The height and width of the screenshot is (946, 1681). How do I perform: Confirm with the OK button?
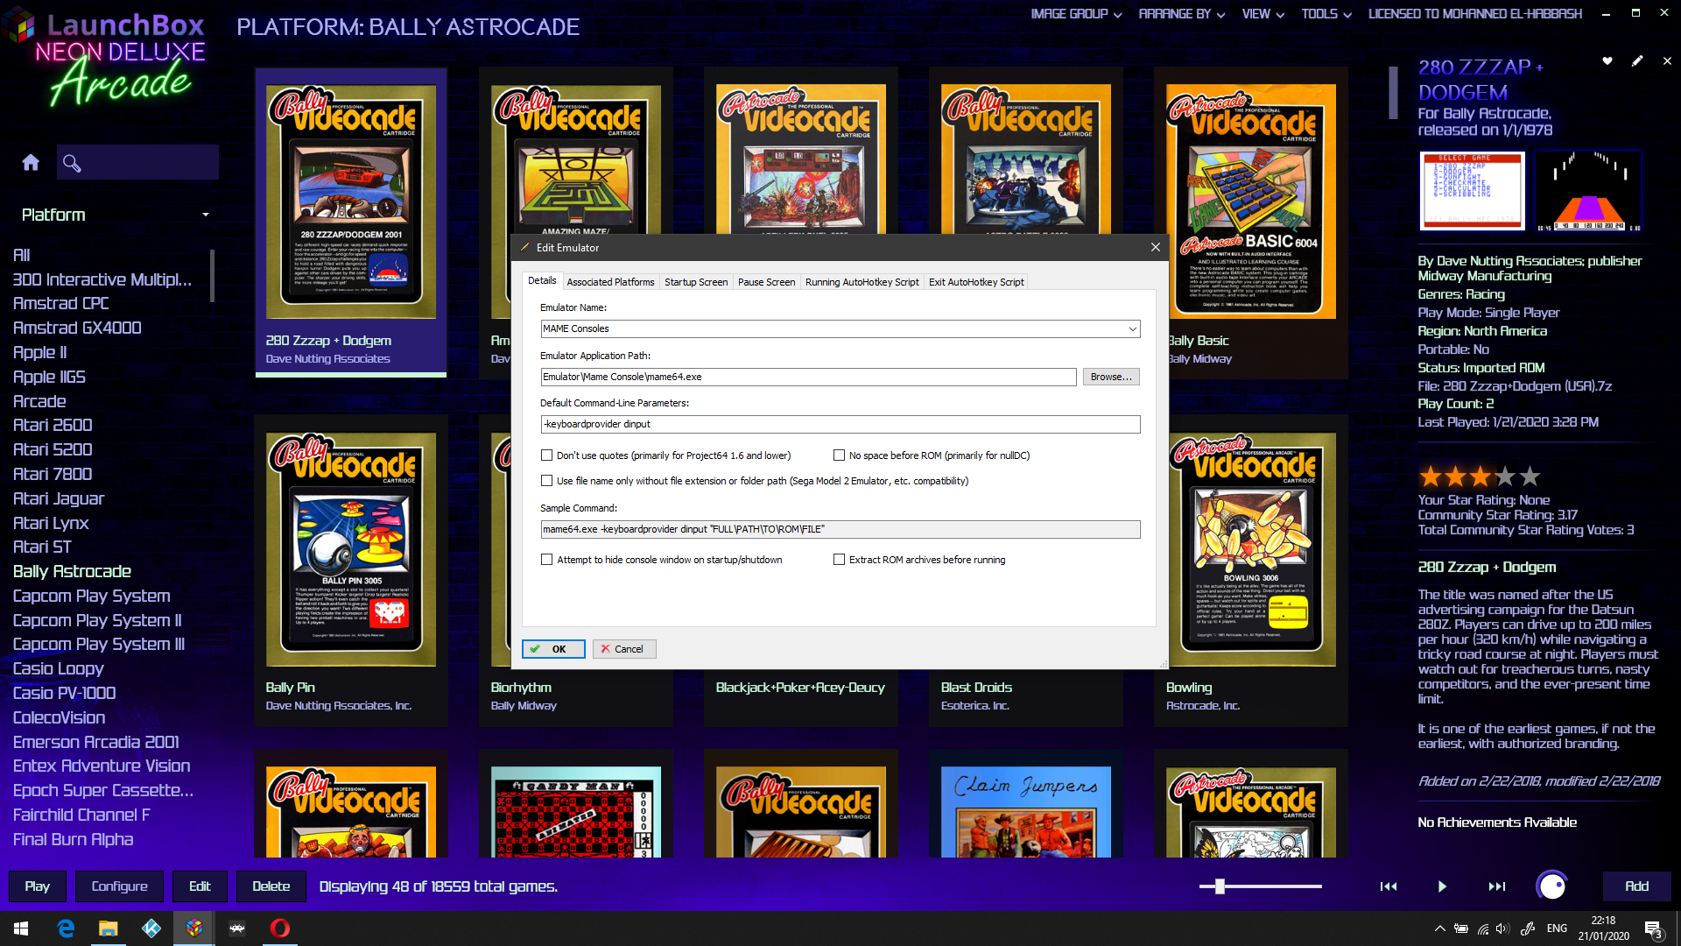click(x=554, y=649)
